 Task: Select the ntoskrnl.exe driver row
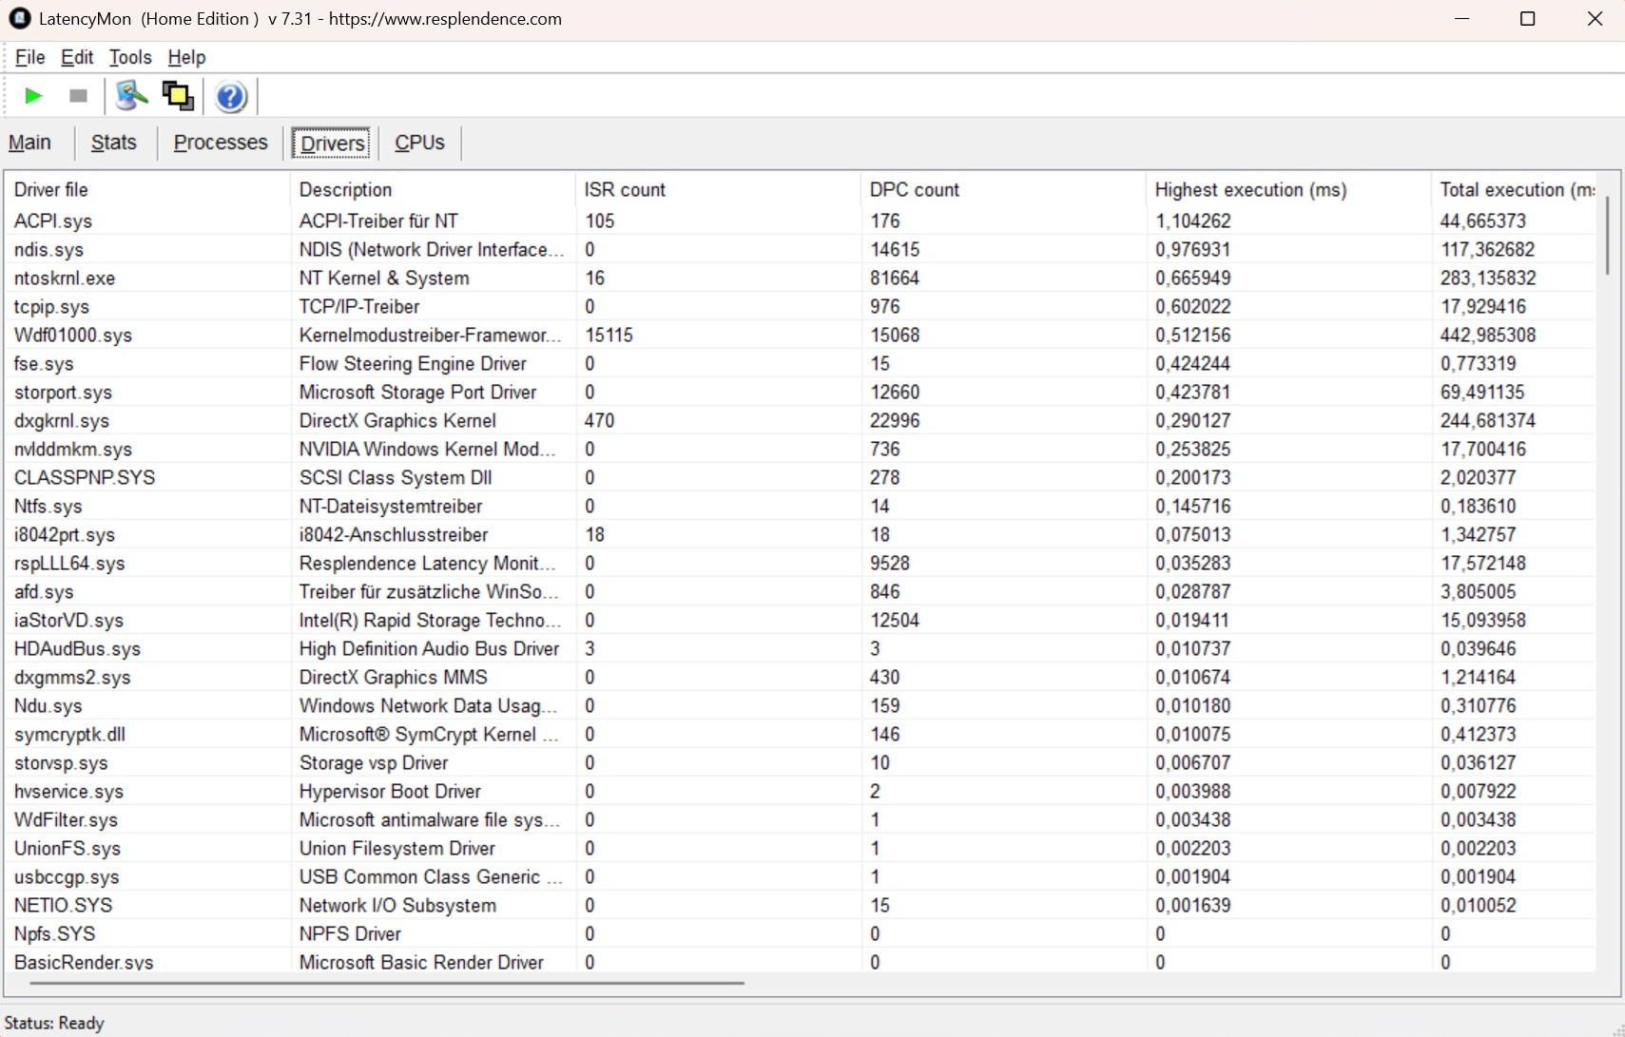(x=801, y=278)
